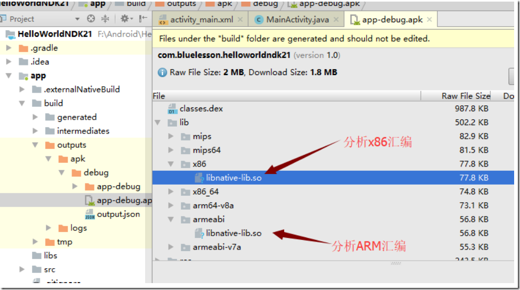Click the scroll-from-source target icon
The image size is (520, 290).
pyautogui.click(x=91, y=19)
